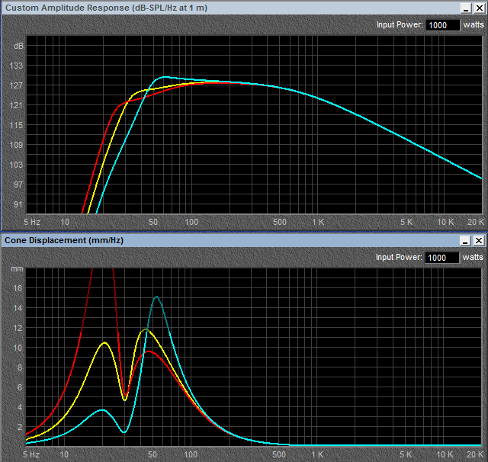Click the watts label in amplitude window

(x=474, y=25)
